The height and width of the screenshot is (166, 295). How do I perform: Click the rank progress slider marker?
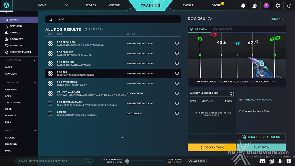click(127, 161)
